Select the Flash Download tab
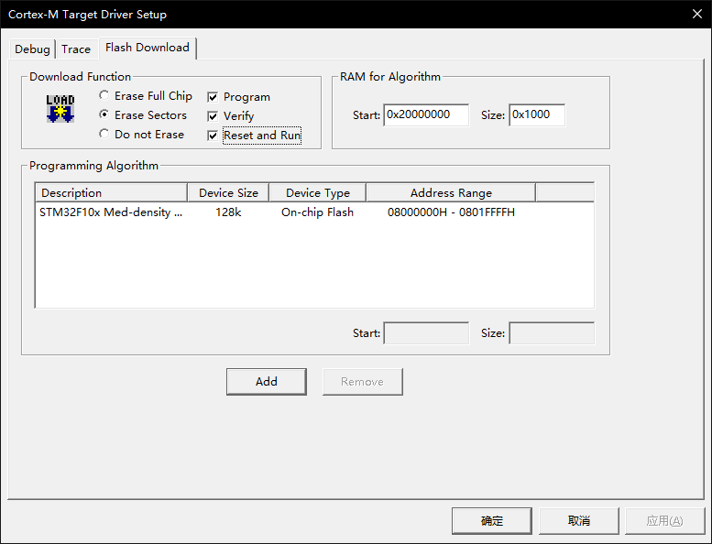Image resolution: width=712 pixels, height=544 pixels. tap(148, 48)
